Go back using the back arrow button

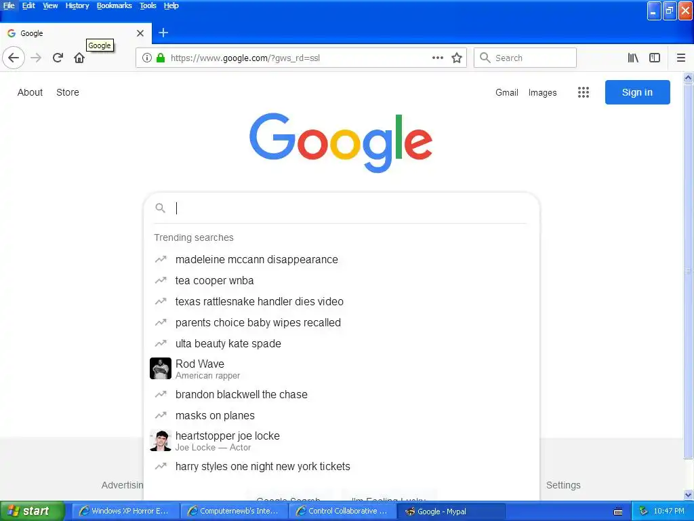click(x=14, y=58)
